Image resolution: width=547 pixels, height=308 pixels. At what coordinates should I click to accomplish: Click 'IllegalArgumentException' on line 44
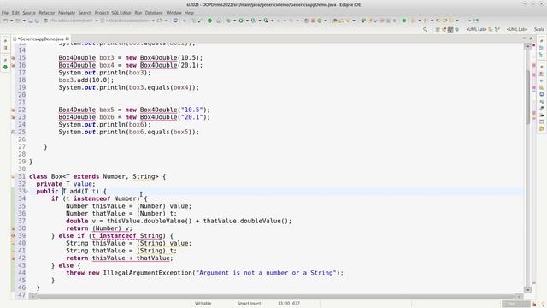point(147,273)
